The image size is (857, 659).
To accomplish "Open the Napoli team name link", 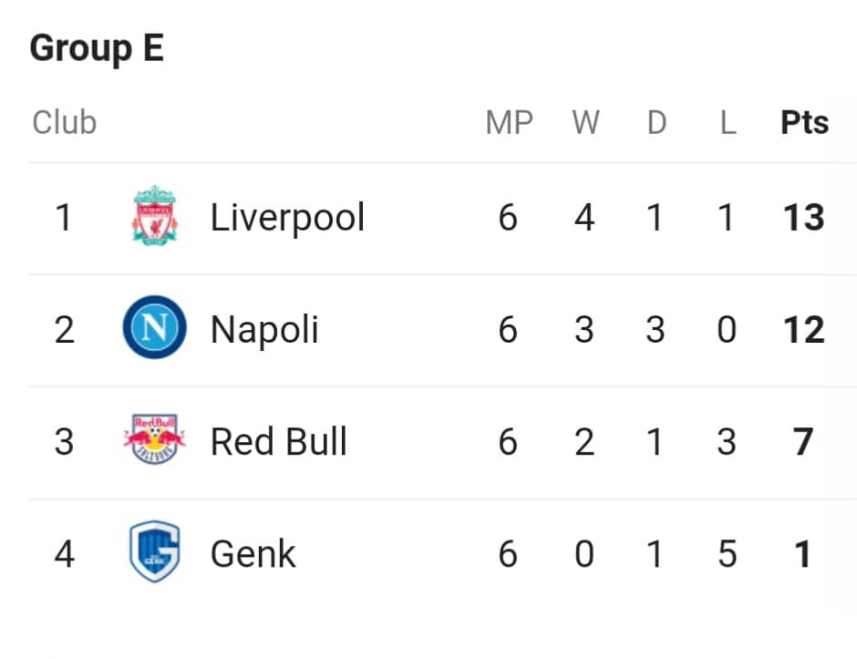I will 264,330.
